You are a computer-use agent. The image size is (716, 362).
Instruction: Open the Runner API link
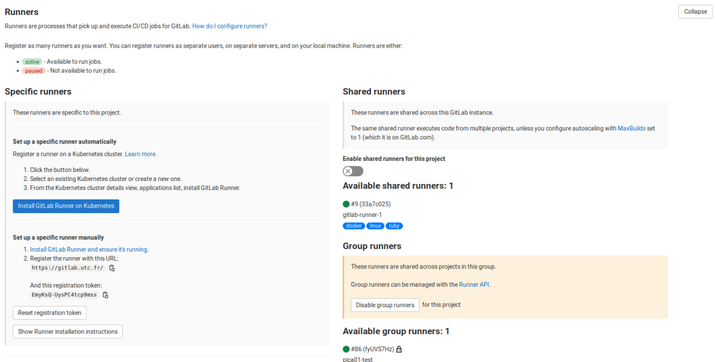pos(474,285)
